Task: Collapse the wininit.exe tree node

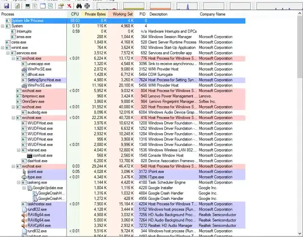Action: (x=2, y=48)
